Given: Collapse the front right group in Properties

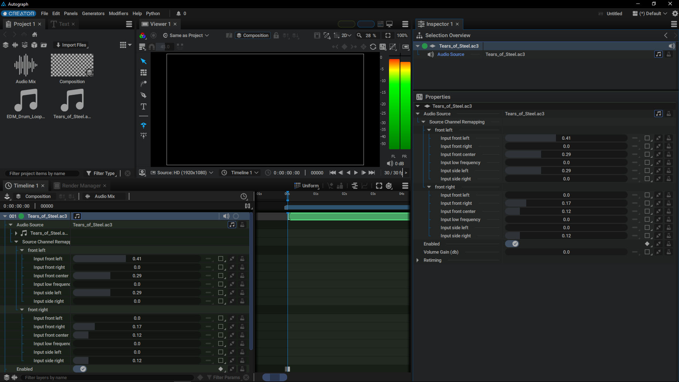Looking at the screenshot, I should pos(429,187).
